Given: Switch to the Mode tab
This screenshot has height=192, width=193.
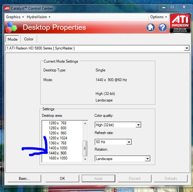Looking at the screenshot, I should [x=13, y=39].
